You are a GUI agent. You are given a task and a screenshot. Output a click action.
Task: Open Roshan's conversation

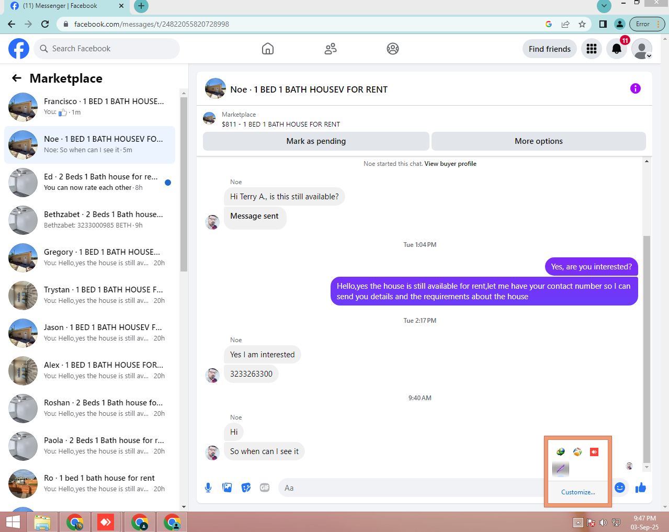(x=89, y=409)
